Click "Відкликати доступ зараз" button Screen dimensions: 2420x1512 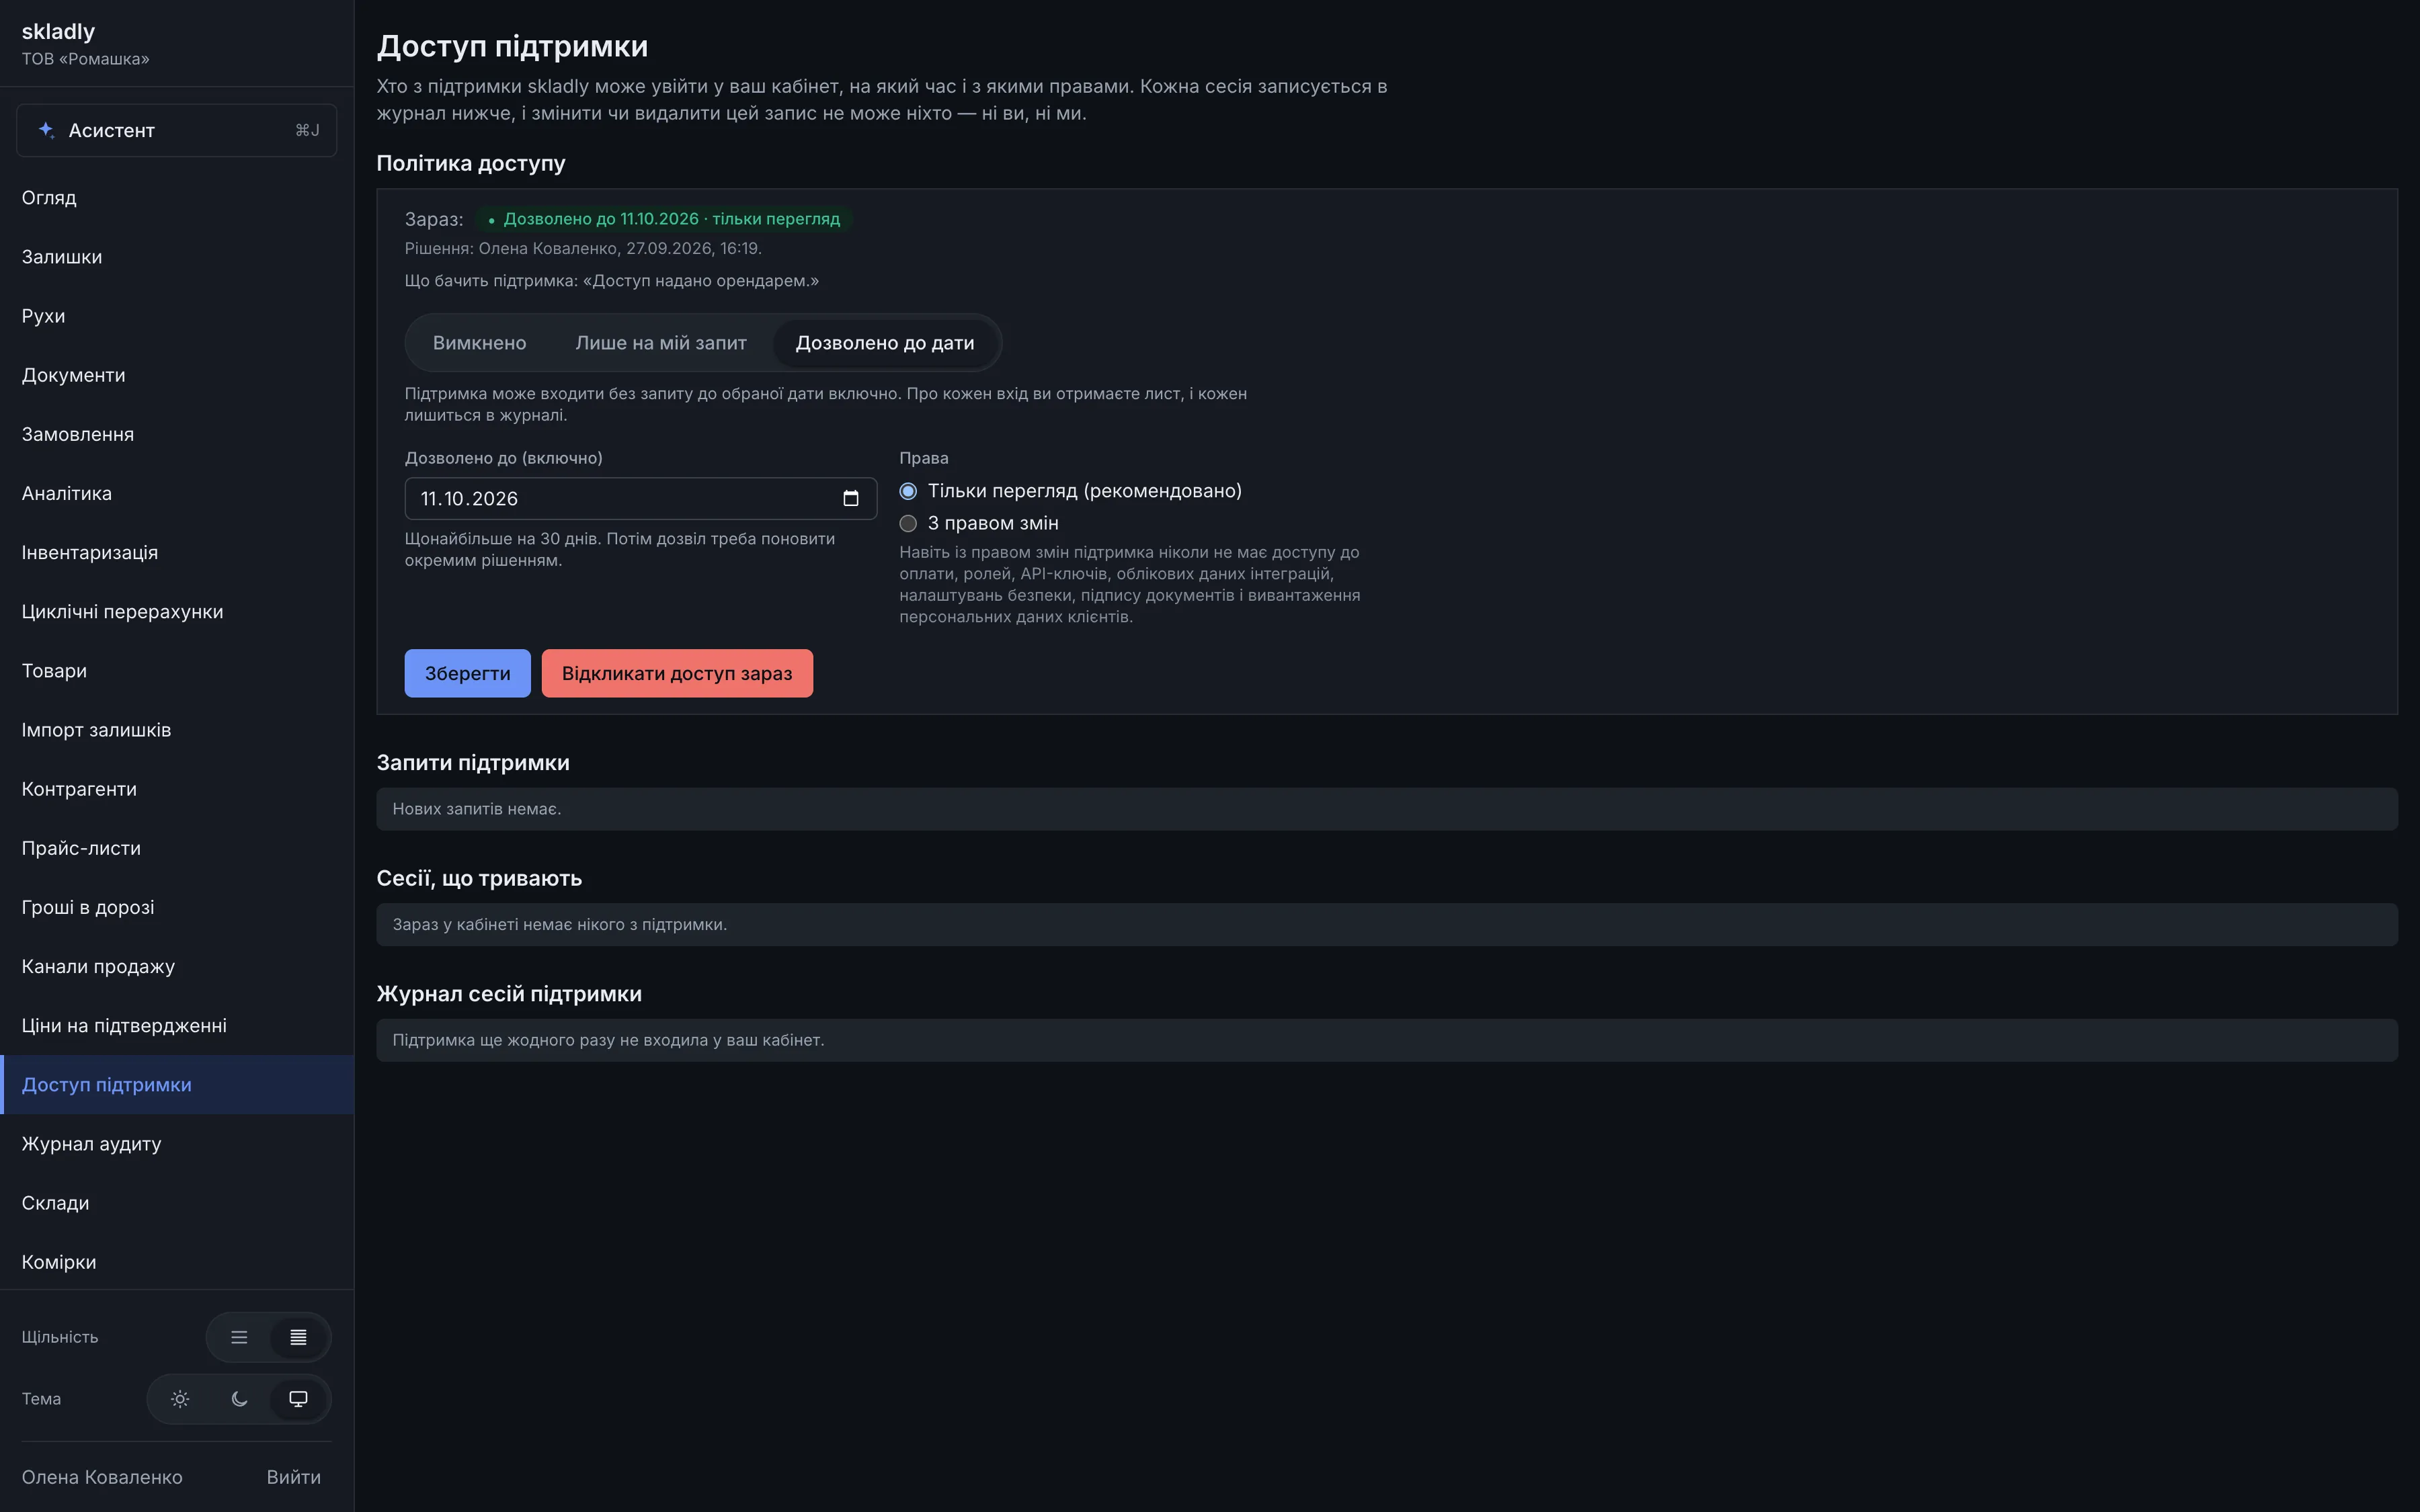[677, 673]
